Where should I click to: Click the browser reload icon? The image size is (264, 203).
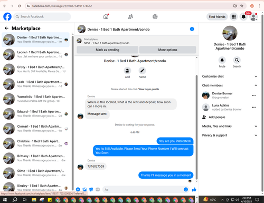[20, 6]
